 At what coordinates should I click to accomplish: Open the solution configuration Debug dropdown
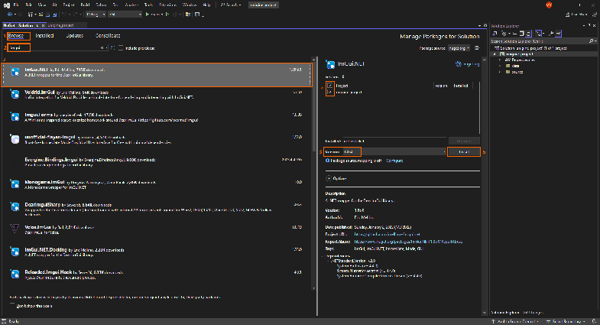[x=96, y=15]
